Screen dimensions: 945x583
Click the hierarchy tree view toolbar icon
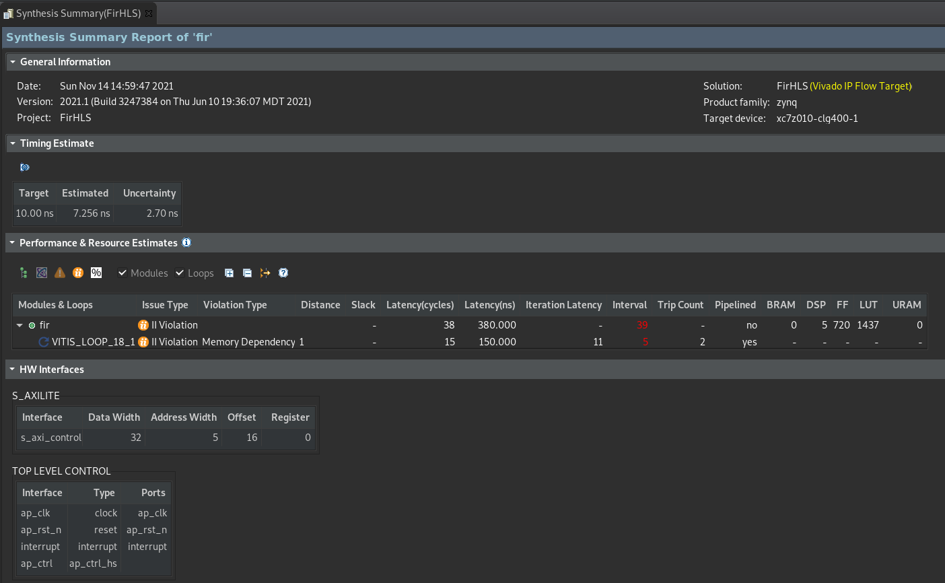click(x=24, y=273)
